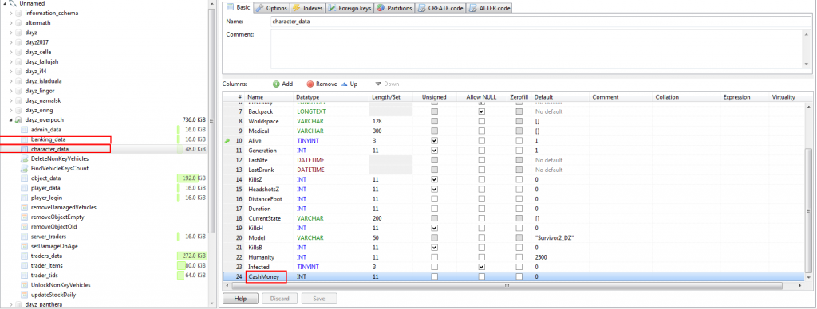
Task: Expand the dayz_fallujah database node
Action: tap(11, 62)
